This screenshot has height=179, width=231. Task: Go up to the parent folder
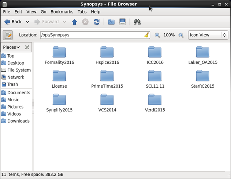[74, 22]
